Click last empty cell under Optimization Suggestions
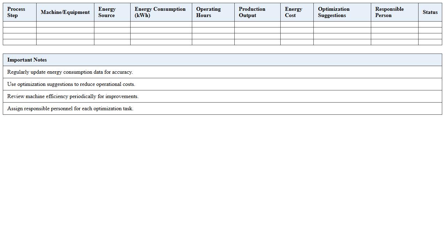The width and height of the screenshot is (445, 226). pyautogui.click(x=342, y=42)
